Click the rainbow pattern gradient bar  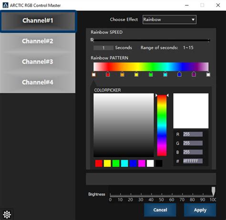coord(151,67)
